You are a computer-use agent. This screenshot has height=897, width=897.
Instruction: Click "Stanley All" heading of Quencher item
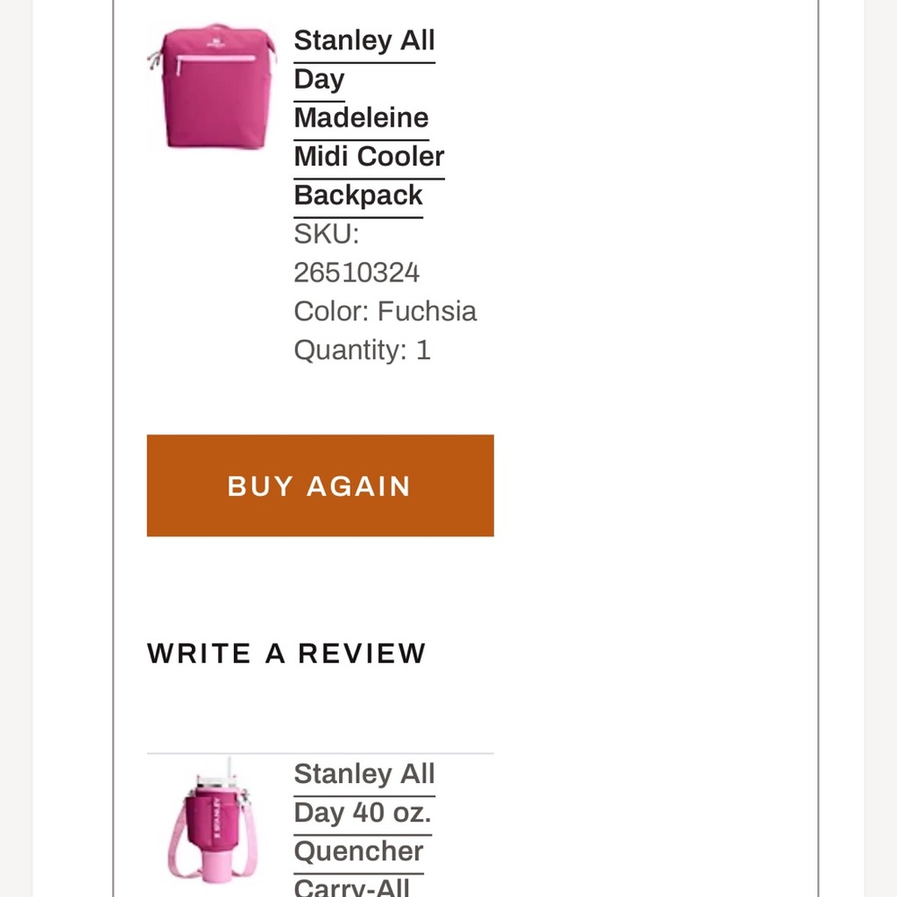point(364,774)
